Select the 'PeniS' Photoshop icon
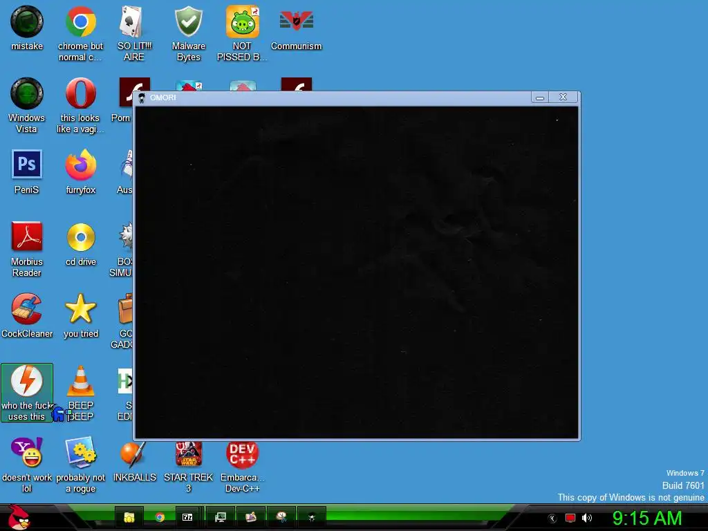Image resolution: width=708 pixels, height=531 pixels. tap(27, 171)
